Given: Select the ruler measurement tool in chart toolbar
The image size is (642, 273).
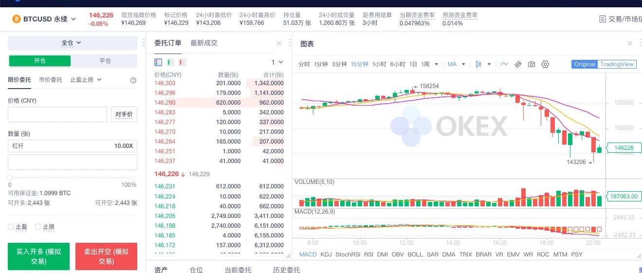Looking at the screenshot, I should tap(518, 64).
